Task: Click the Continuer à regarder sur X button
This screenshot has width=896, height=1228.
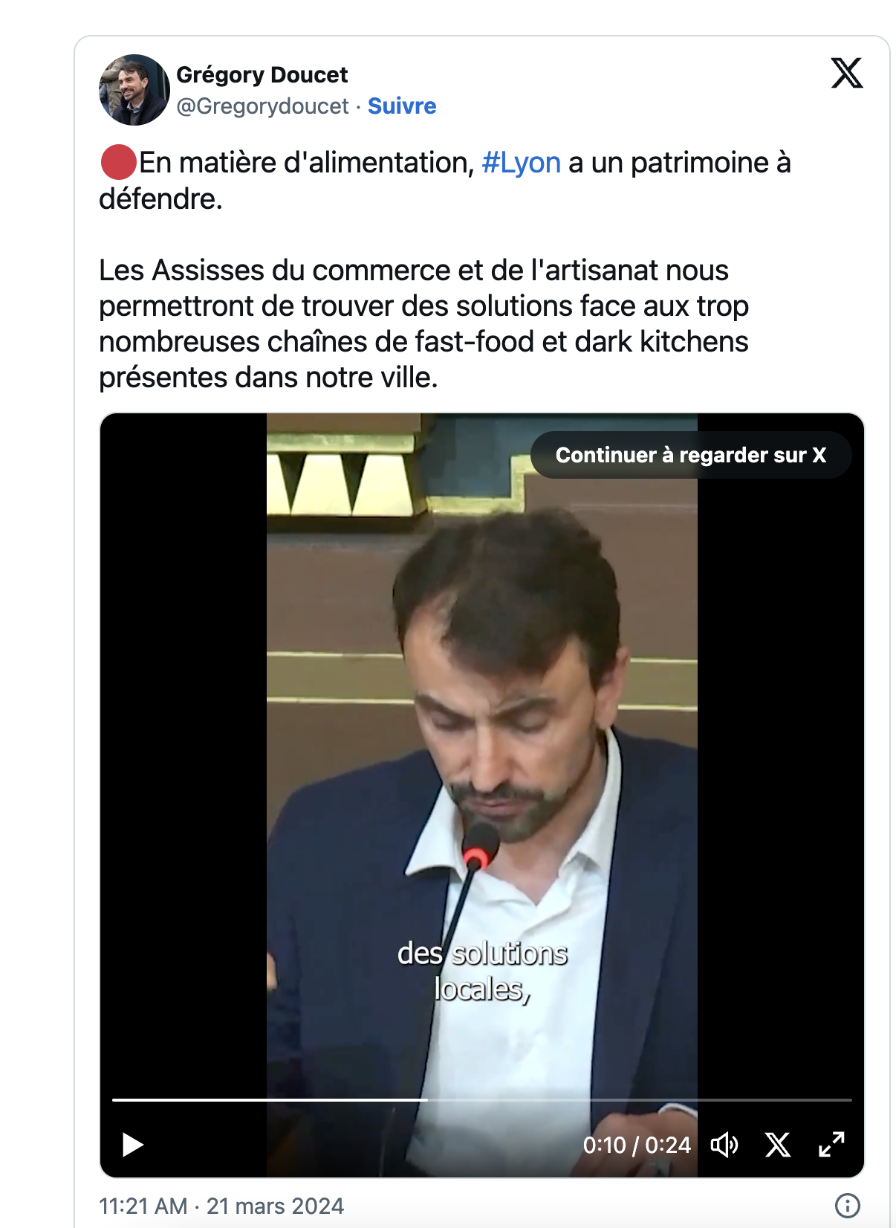Action: 691,455
